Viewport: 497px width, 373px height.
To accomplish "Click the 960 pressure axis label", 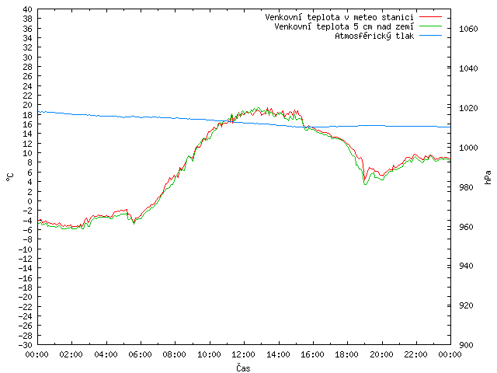I will [x=466, y=227].
